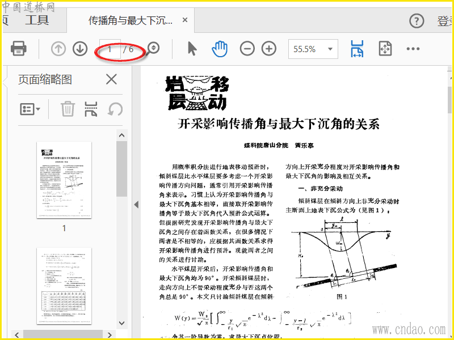Click the fit-width scrolling icon

pyautogui.click(x=357, y=49)
